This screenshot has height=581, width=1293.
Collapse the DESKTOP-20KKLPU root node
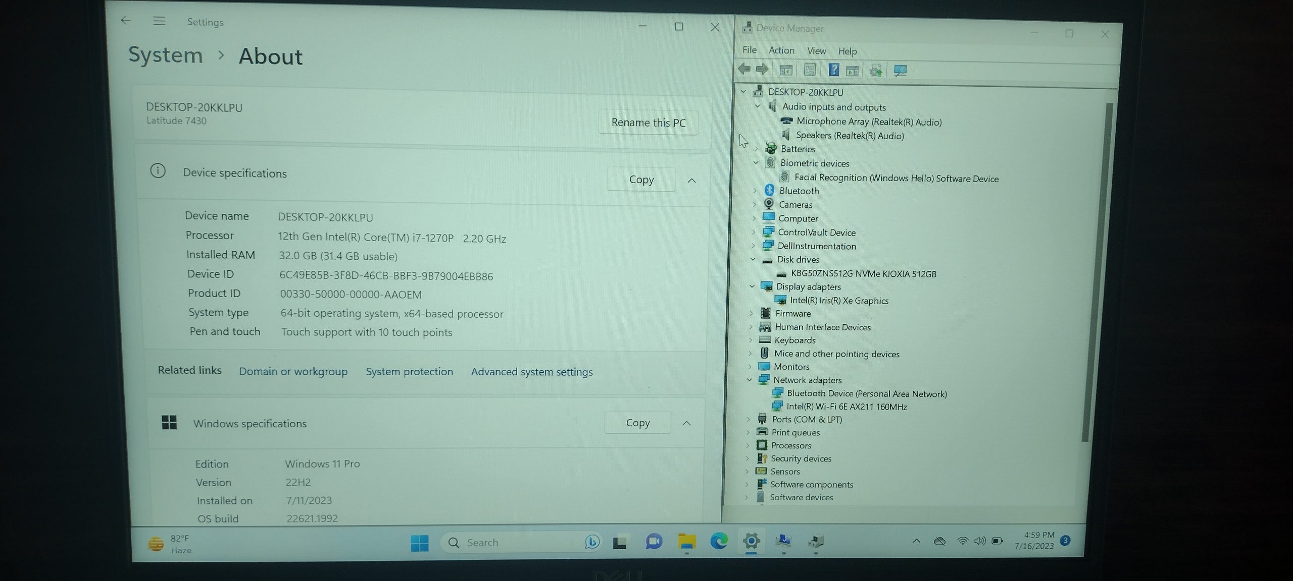pos(743,91)
